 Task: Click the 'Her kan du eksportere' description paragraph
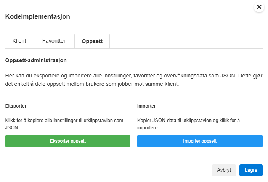[134, 80]
